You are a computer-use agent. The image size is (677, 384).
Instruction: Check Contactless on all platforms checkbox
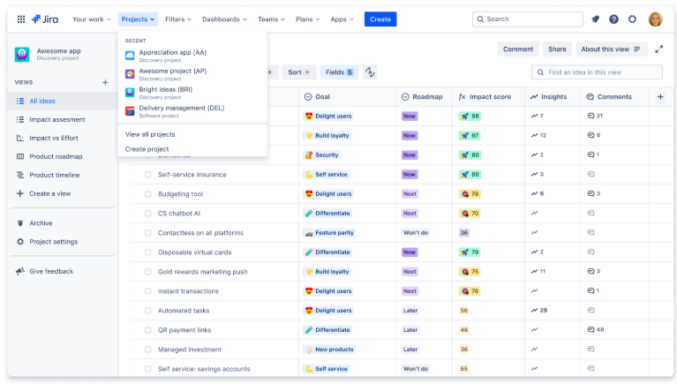(x=147, y=233)
